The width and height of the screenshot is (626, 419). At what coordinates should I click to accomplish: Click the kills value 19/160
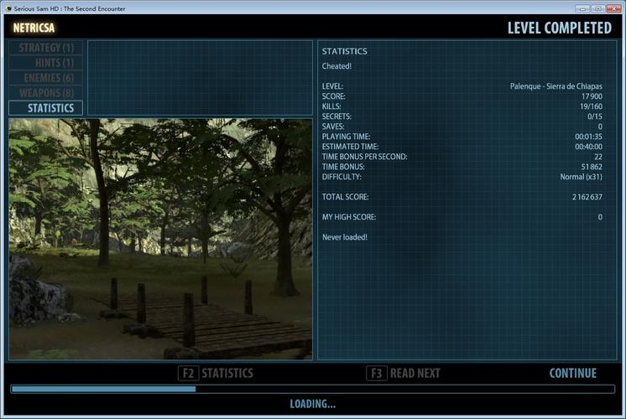[x=591, y=106]
